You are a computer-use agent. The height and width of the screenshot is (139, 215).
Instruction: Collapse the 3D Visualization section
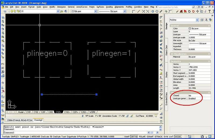click(x=209, y=54)
